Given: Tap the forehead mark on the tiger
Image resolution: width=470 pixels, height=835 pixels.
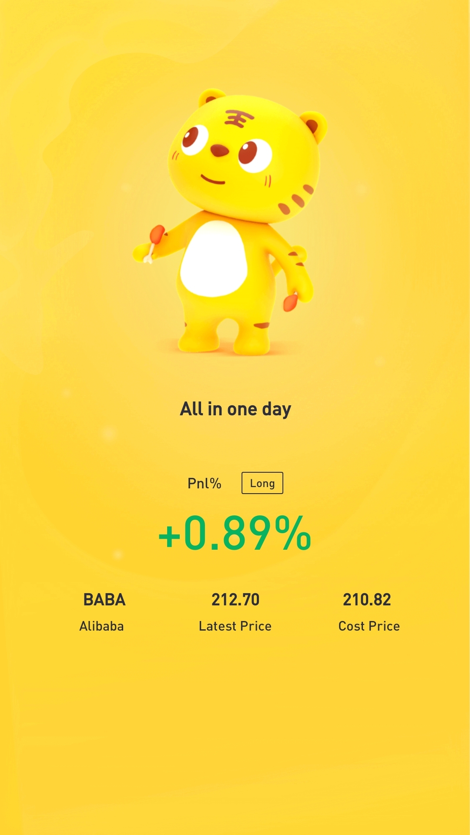Looking at the screenshot, I should (238, 118).
